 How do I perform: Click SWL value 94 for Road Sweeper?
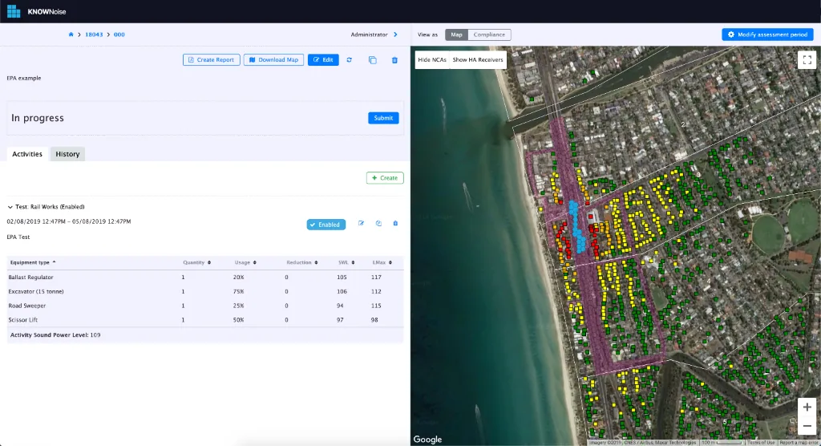tap(340, 306)
